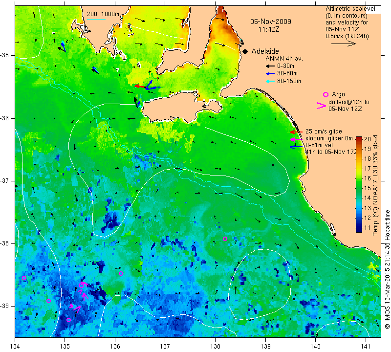This screenshot has height=352, width=391.
Task: Click the magenta Argo circle legend symbol
Action: (x=326, y=94)
